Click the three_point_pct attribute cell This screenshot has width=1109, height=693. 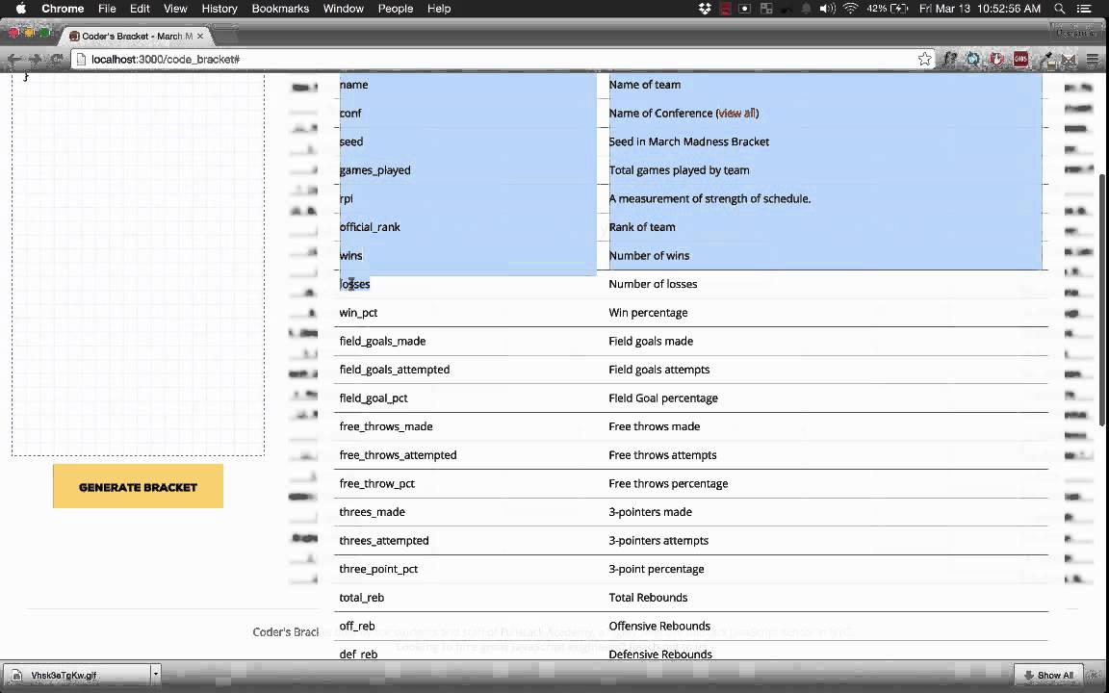378,569
